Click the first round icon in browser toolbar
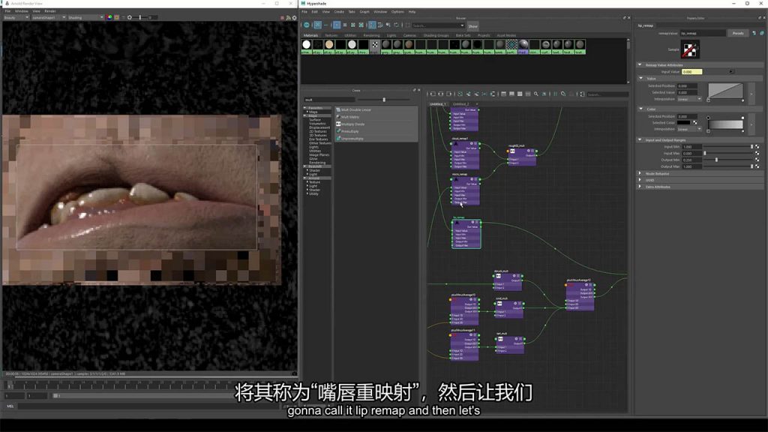This screenshot has width=768, height=432. pyautogui.click(x=307, y=25)
